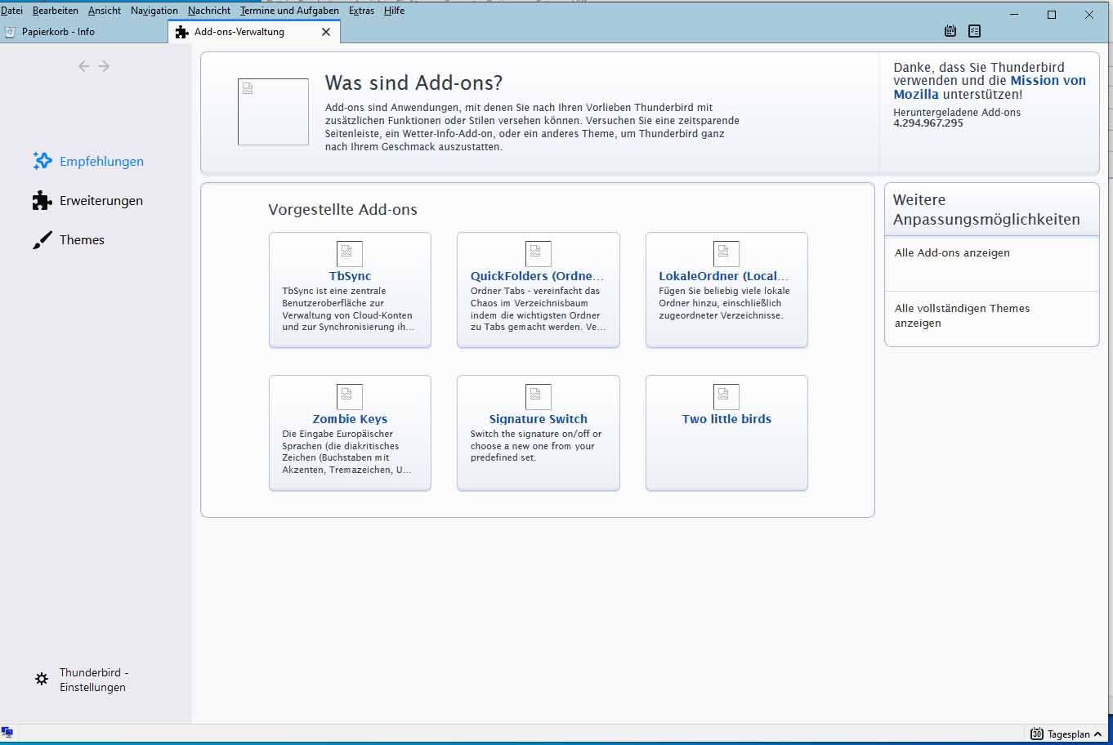Viewport: 1113px width, 745px height.
Task: Click 'Alle vollständigen Themes anzeigen'
Action: tap(962, 315)
